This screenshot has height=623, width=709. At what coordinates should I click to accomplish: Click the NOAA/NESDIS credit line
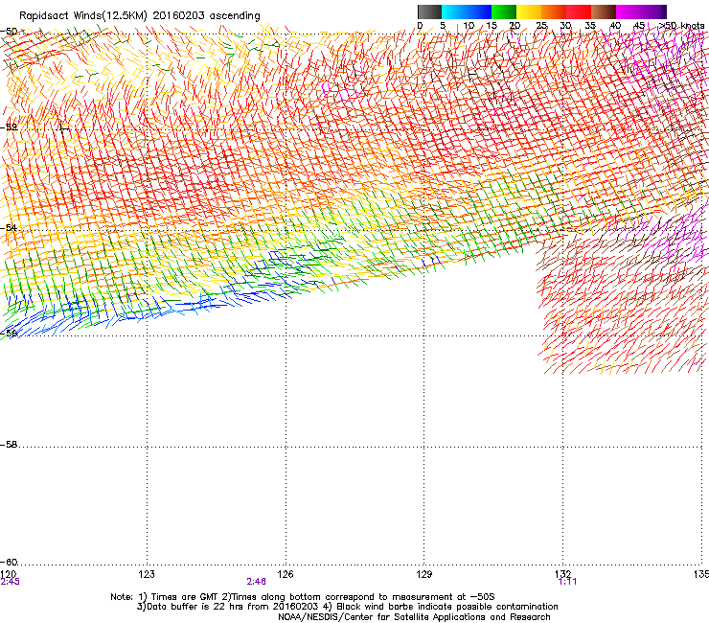point(414,617)
